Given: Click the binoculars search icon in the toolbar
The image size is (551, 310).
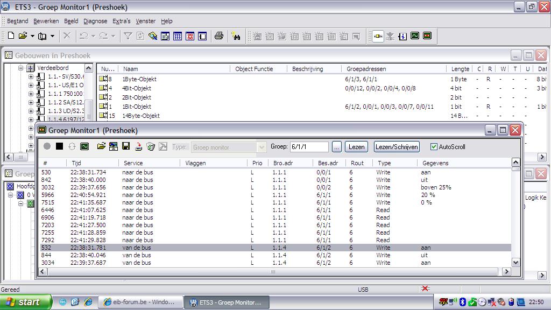Looking at the screenshot, I should click(x=236, y=36).
